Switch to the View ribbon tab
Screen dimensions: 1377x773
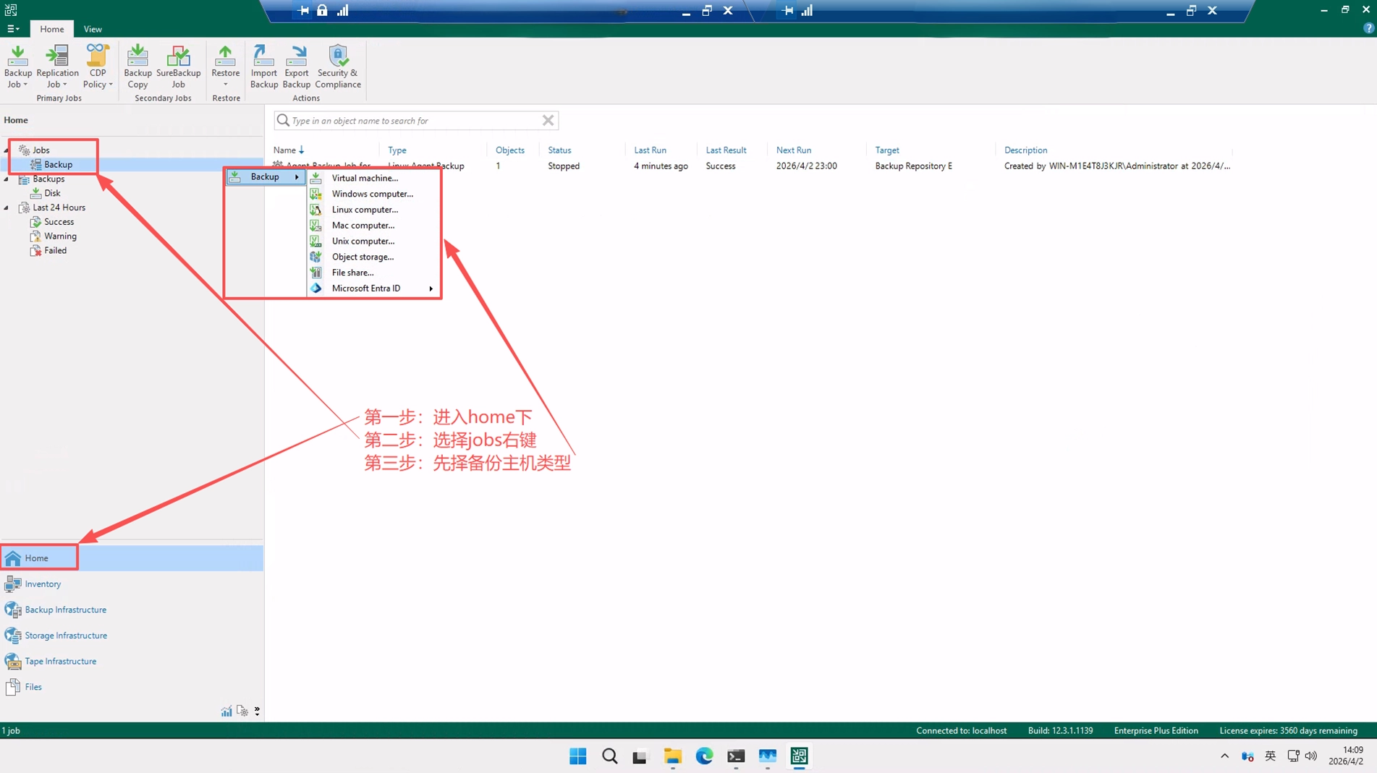tap(93, 29)
